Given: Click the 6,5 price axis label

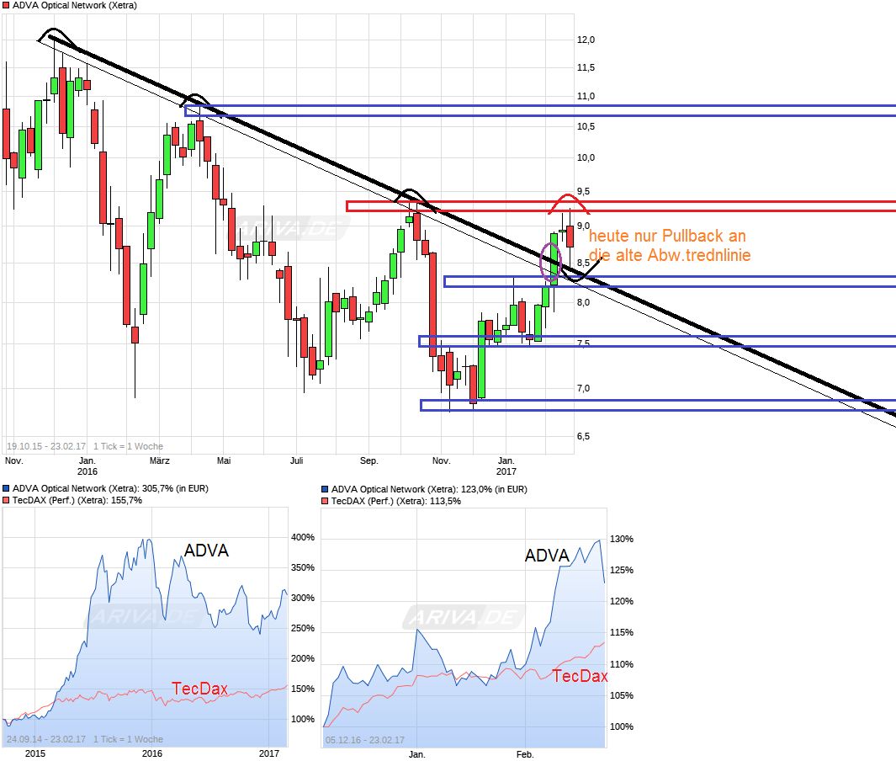Looking at the screenshot, I should pyautogui.click(x=583, y=436).
